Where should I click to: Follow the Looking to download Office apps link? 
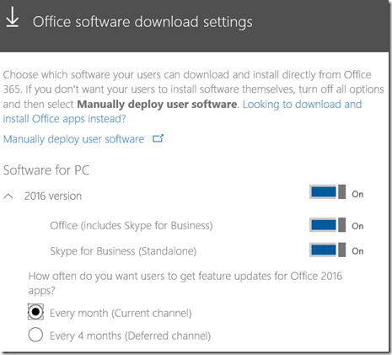[x=182, y=111]
